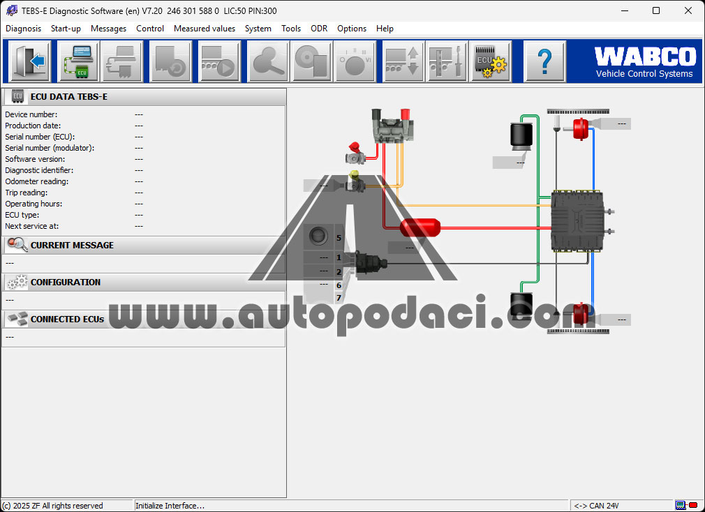Click '(c) 2025 ZF All rights reserved' text
Screen dimensions: 705x512
tap(52, 506)
